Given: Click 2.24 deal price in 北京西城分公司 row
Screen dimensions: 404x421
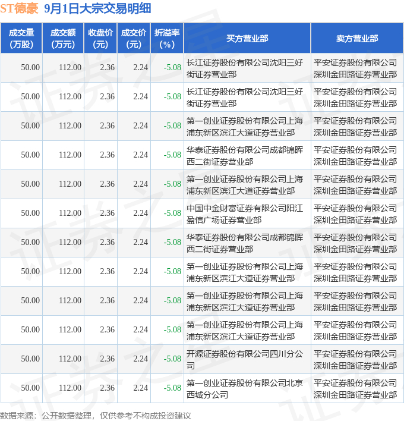Looking at the screenshot, I should pos(141,388).
